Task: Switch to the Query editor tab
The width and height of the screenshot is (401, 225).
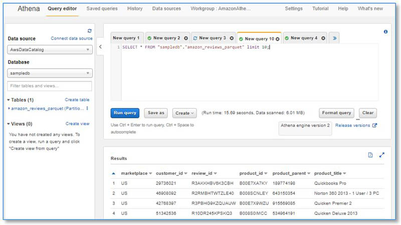Action: pyautogui.click(x=62, y=9)
